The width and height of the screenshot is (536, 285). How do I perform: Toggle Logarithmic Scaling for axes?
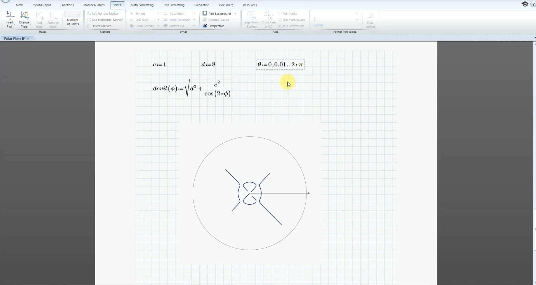pyautogui.click(x=252, y=20)
